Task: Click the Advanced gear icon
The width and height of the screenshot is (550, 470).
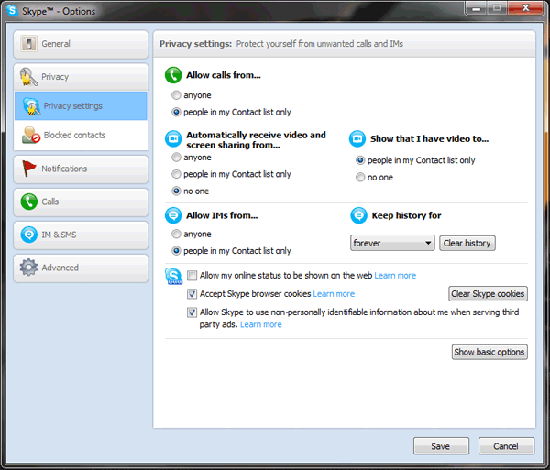Action: [29, 268]
